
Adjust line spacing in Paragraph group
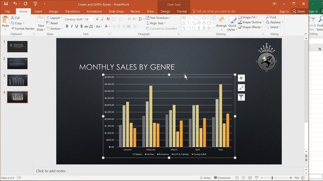(x=141, y=19)
